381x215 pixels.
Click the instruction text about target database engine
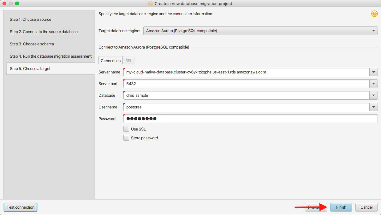156,14
